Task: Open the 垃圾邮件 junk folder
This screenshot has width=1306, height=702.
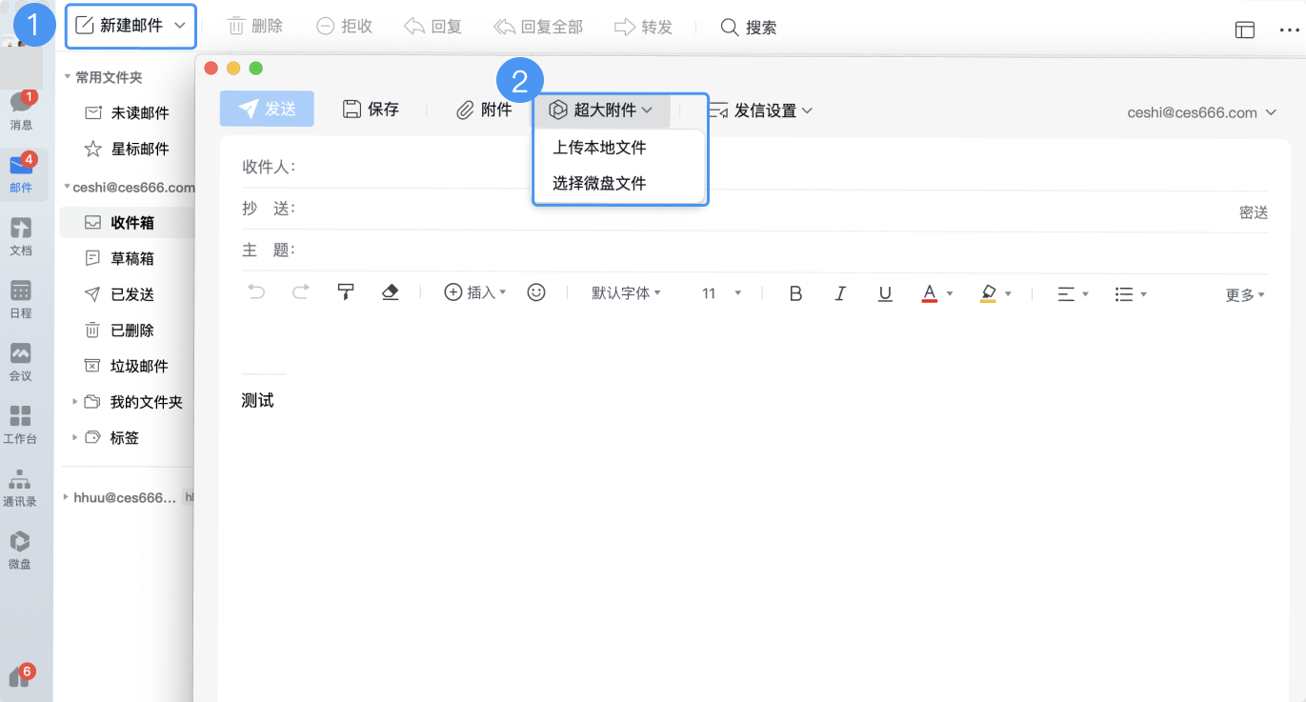Action: 127,366
